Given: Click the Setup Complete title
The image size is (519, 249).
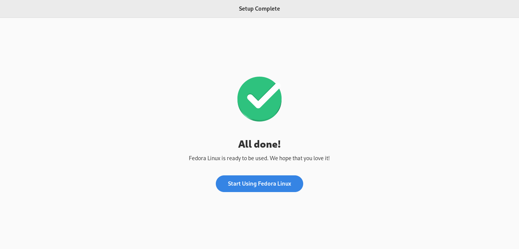Looking at the screenshot, I should tap(259, 9).
